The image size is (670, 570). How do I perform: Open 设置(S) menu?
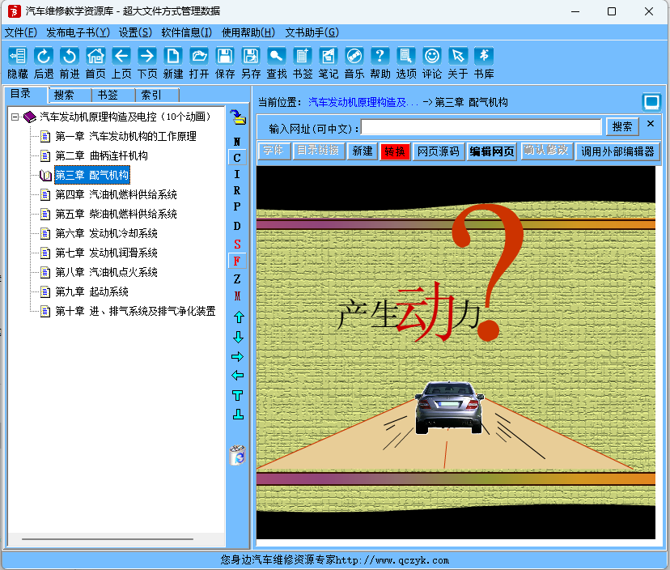pyautogui.click(x=135, y=32)
